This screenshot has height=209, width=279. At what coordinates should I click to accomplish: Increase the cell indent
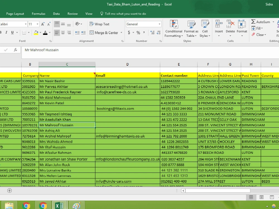pos(83,33)
